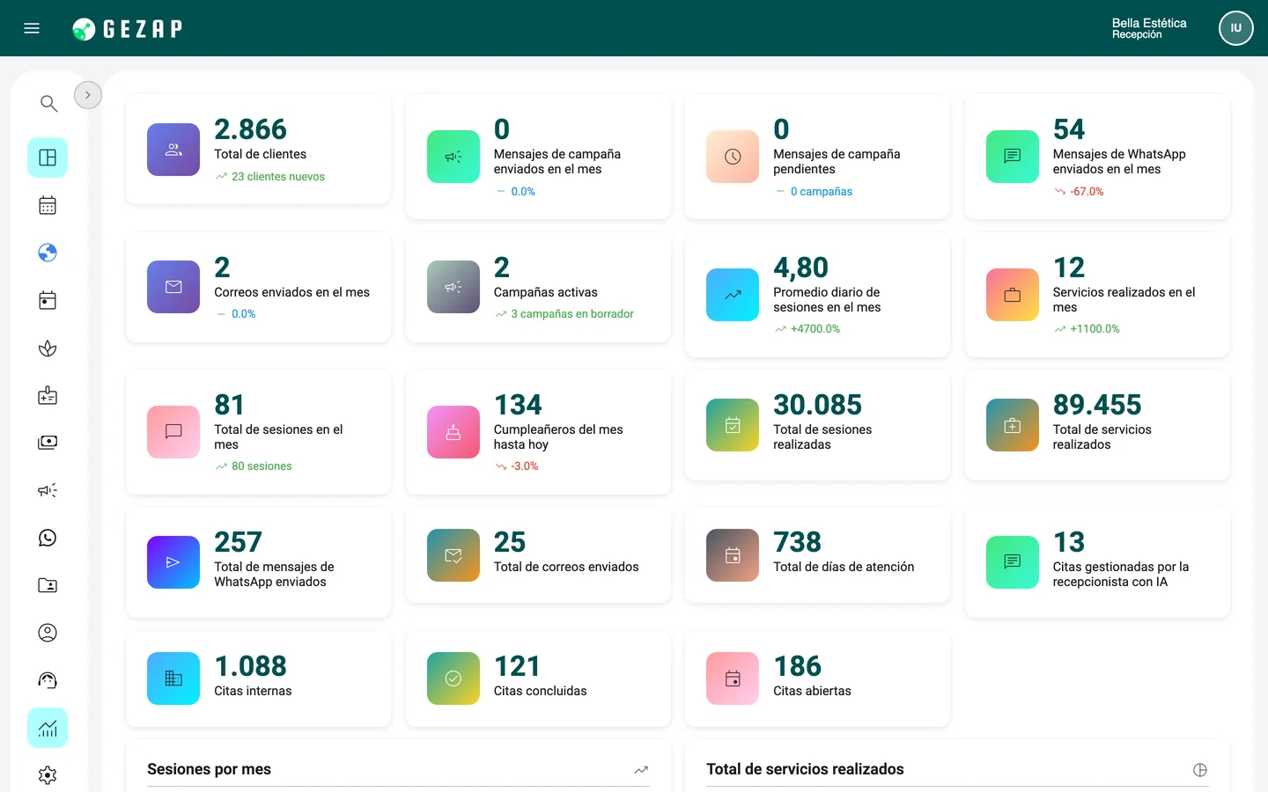Click the 'Citas concluidas' label
Image resolution: width=1268 pixels, height=792 pixels.
pos(541,691)
